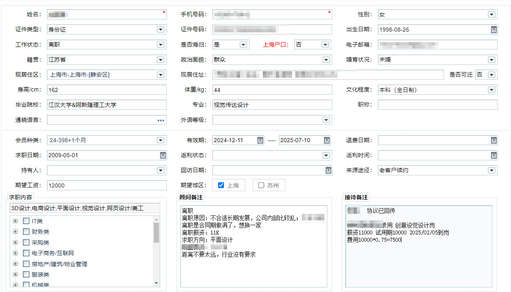Open the 来源途径 dropdown
Viewport: 511px width, 292px height.
coord(492,170)
